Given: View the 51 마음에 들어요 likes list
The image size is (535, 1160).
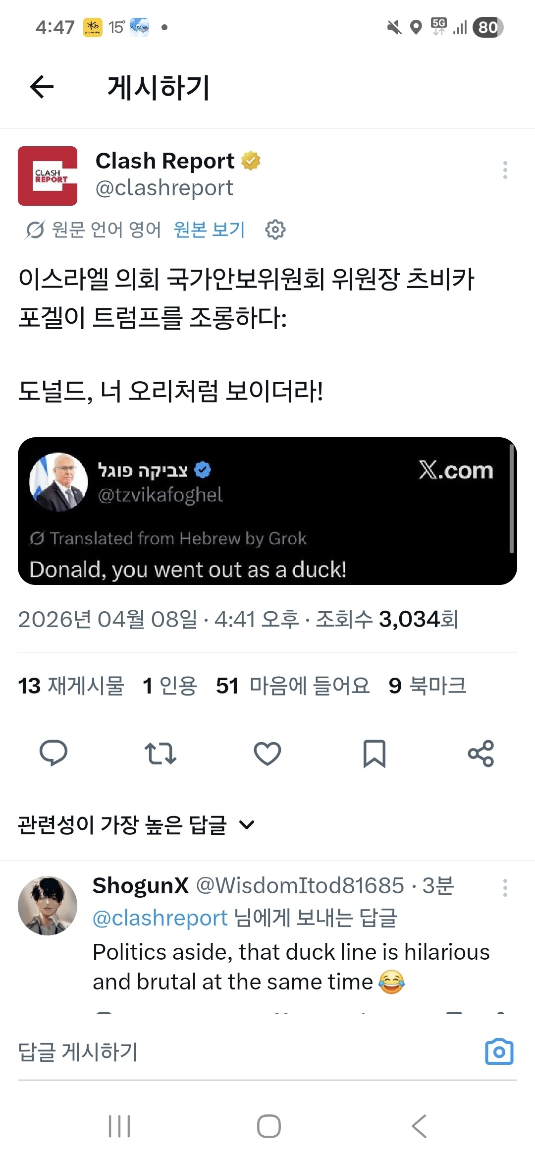Looking at the screenshot, I should (293, 686).
